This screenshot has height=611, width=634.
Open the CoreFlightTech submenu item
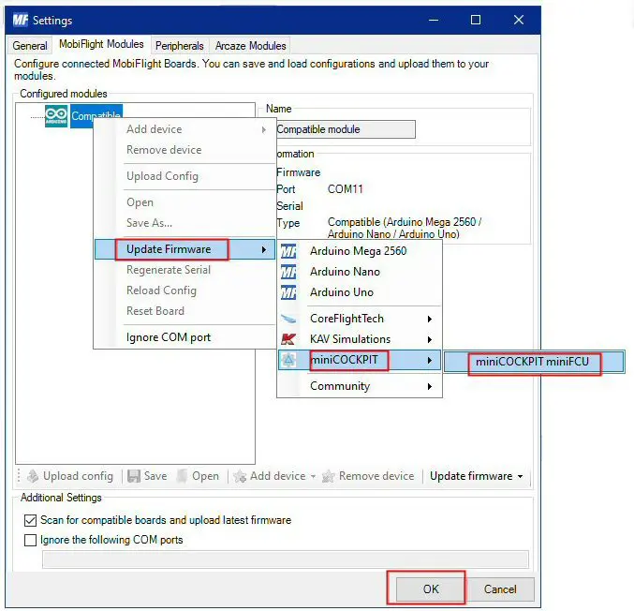tap(359, 319)
